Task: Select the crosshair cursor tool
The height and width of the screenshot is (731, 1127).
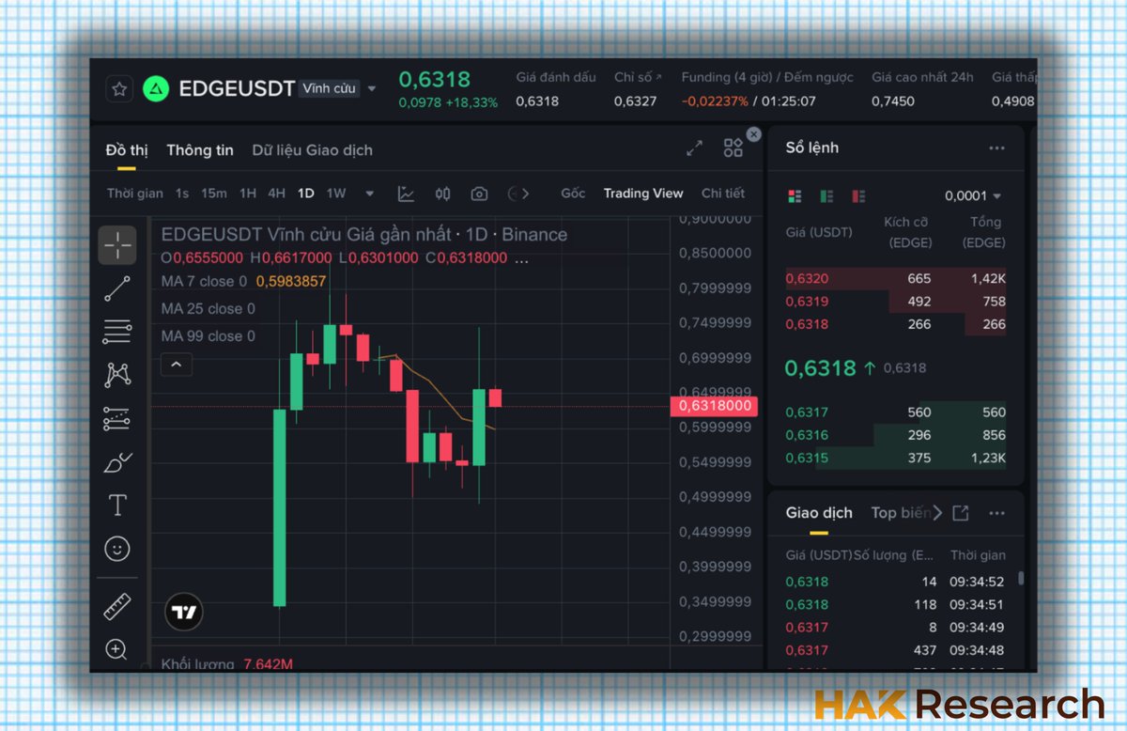Action: [117, 245]
